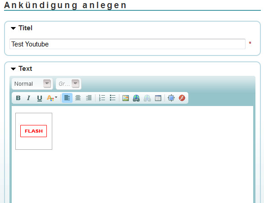This screenshot has width=264, height=203.
Task: Click the greyed remove link icon
Action: point(147,98)
